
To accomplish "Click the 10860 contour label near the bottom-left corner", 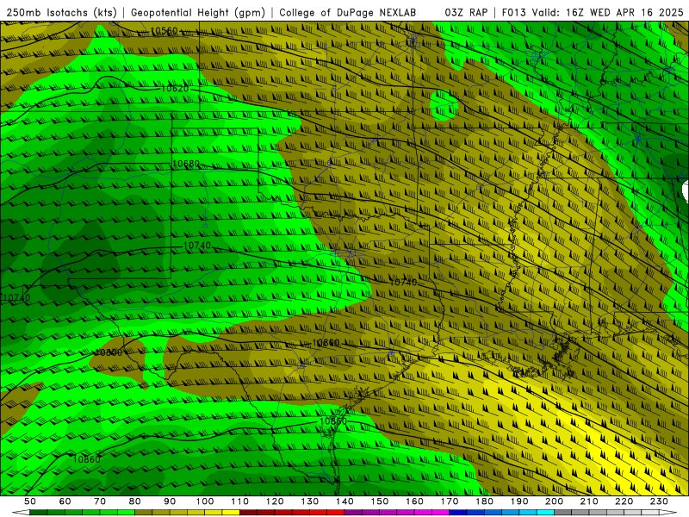I will [87, 459].
